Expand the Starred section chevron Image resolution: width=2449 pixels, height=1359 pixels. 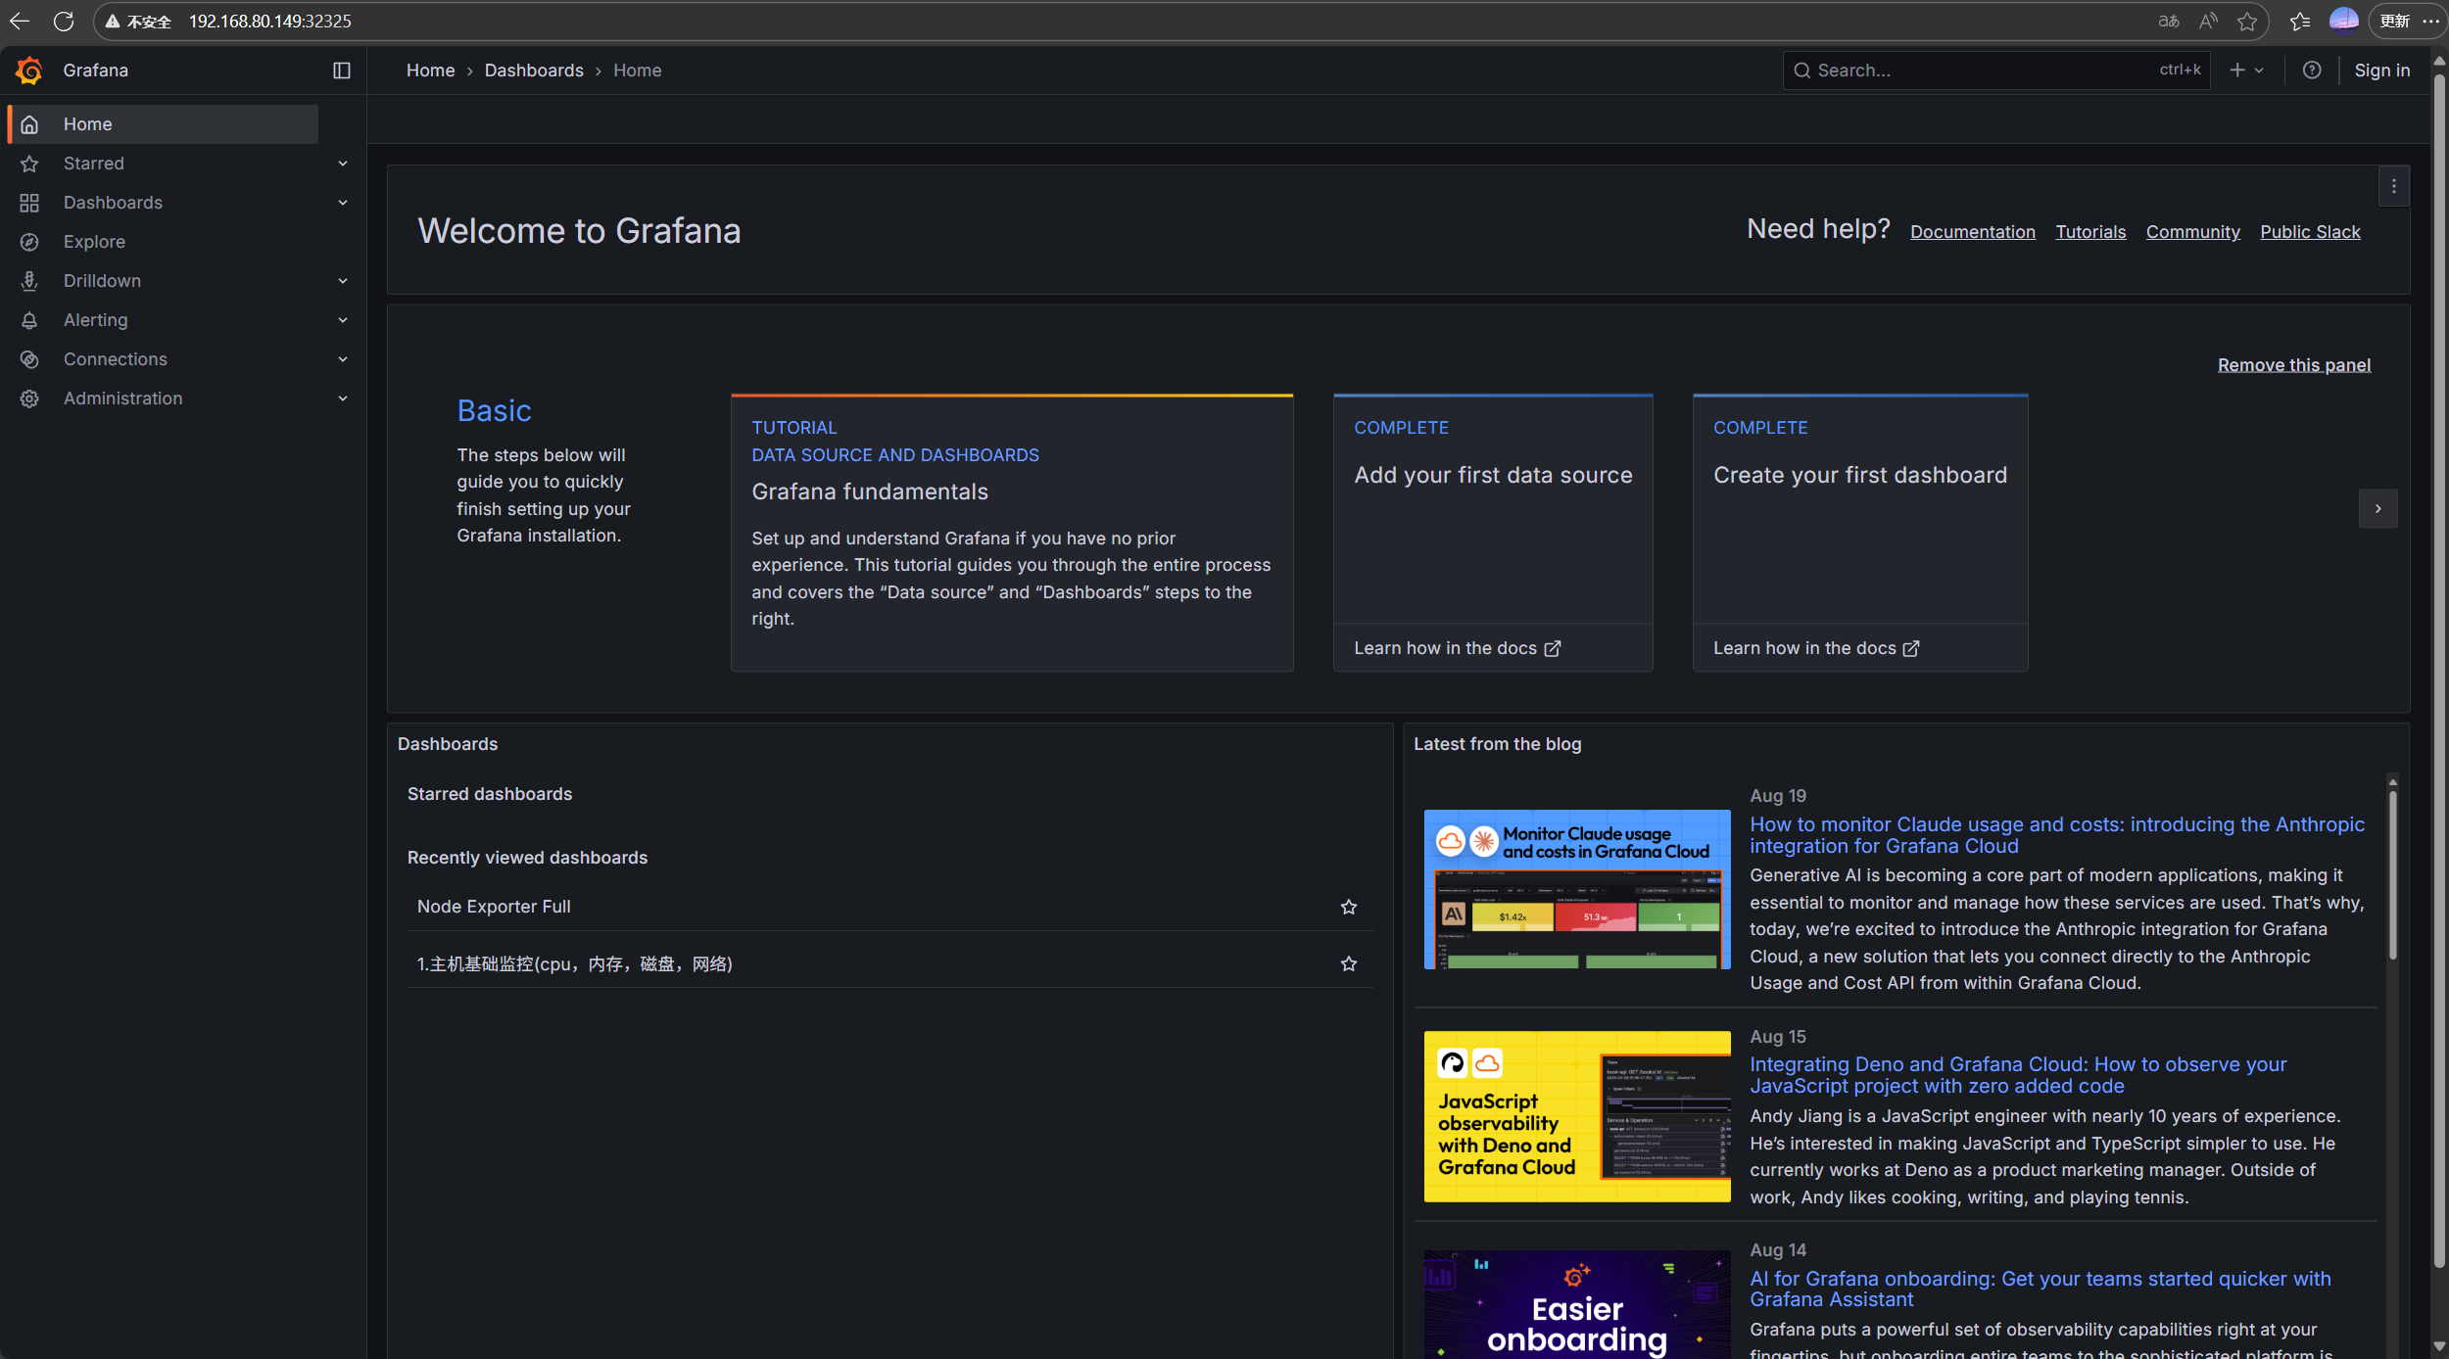[x=343, y=164]
